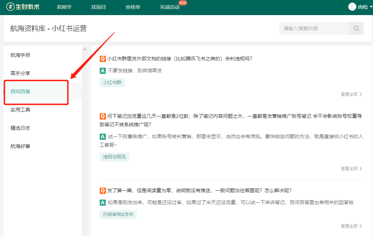Click the A icon beside 不要发链接 answer
The image size is (373, 236).
pyautogui.click(x=102, y=70)
